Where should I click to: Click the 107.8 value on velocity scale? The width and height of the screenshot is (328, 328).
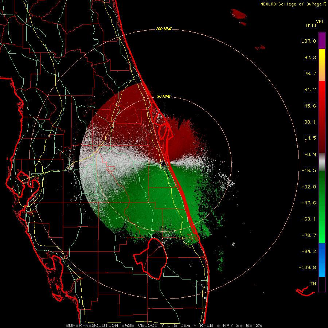coord(309,41)
